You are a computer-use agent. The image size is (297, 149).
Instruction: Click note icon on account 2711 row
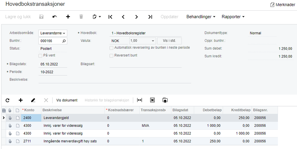[18, 141]
